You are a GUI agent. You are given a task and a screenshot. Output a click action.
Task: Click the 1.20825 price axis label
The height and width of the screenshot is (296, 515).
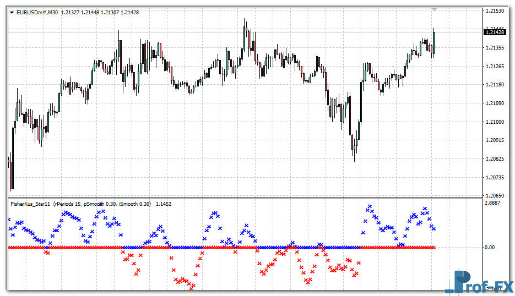coord(495,159)
